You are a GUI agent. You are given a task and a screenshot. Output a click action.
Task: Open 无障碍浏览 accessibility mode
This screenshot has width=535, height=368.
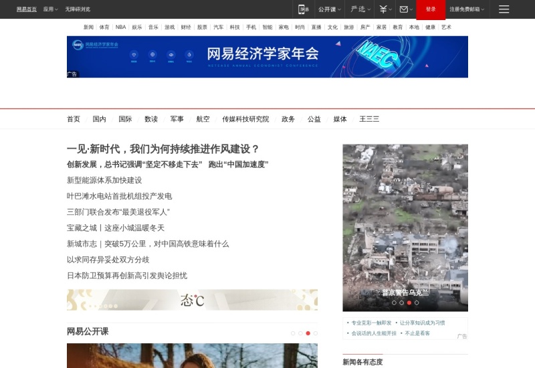(78, 9)
